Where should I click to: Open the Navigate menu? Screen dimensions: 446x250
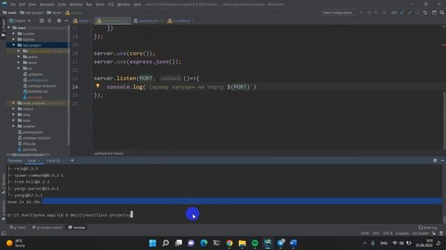[47, 4]
